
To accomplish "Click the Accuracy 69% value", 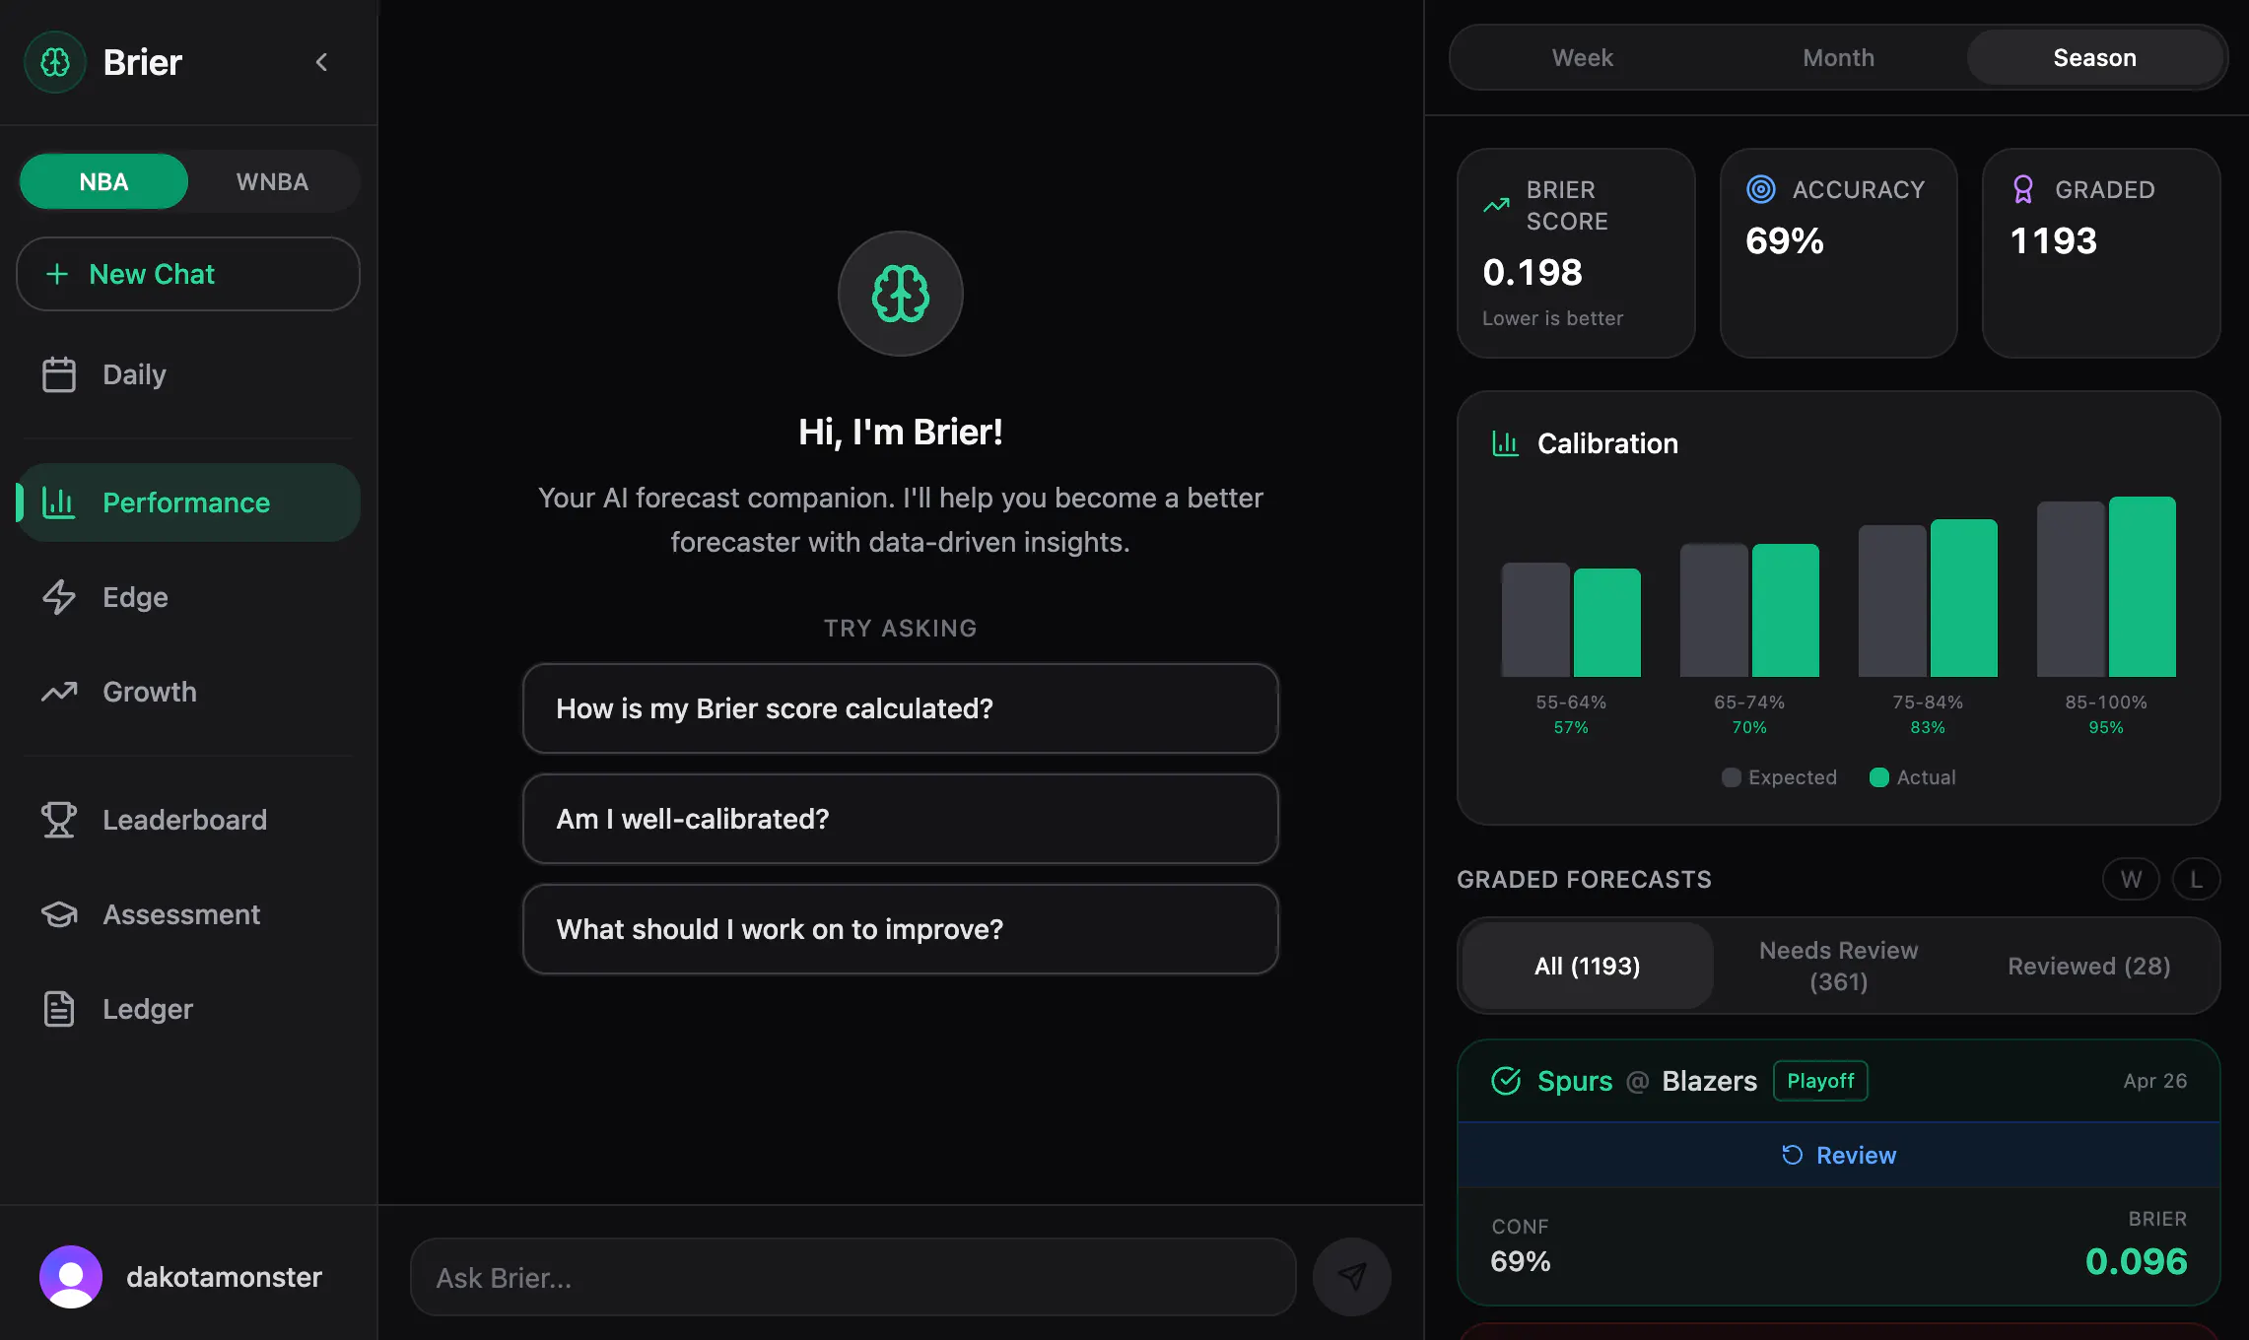I will click(x=1785, y=240).
